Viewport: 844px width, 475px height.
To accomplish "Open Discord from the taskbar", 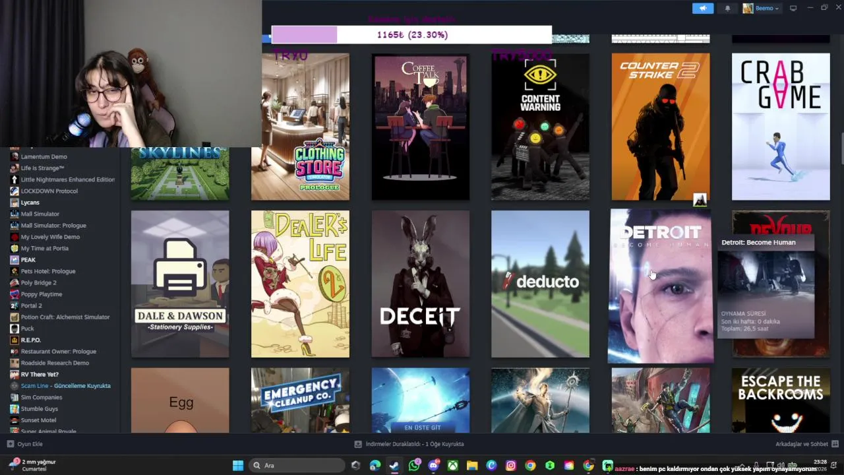I will tap(433, 465).
